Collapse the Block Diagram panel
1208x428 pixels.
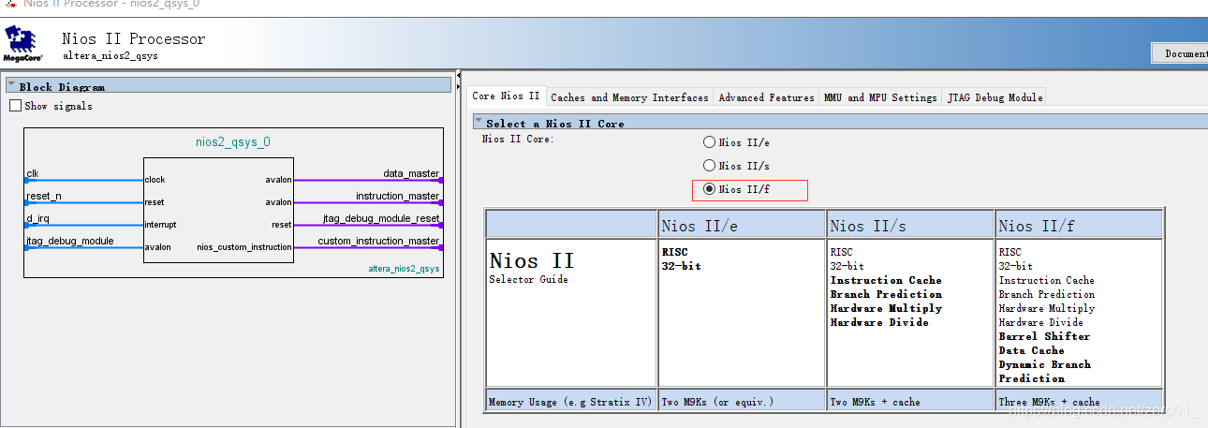[x=11, y=86]
